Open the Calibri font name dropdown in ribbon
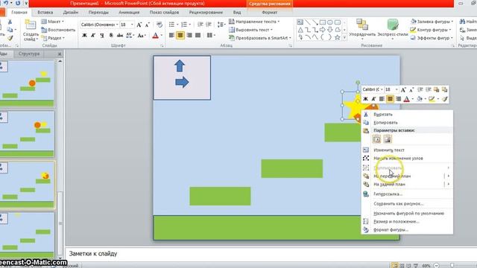 click(117, 25)
